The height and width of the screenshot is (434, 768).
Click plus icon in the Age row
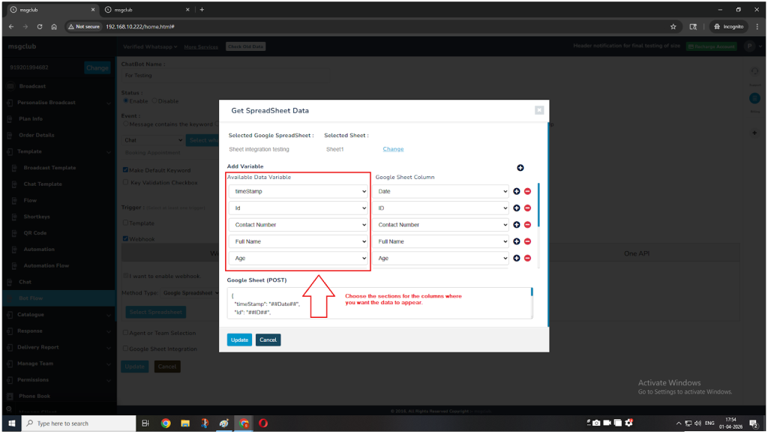click(517, 258)
